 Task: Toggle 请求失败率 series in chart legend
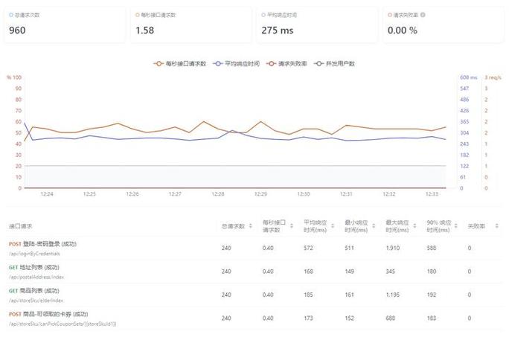click(x=286, y=64)
